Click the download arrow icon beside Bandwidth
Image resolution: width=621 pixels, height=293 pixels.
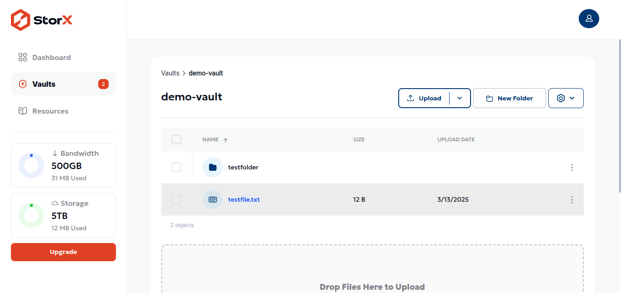tap(55, 154)
